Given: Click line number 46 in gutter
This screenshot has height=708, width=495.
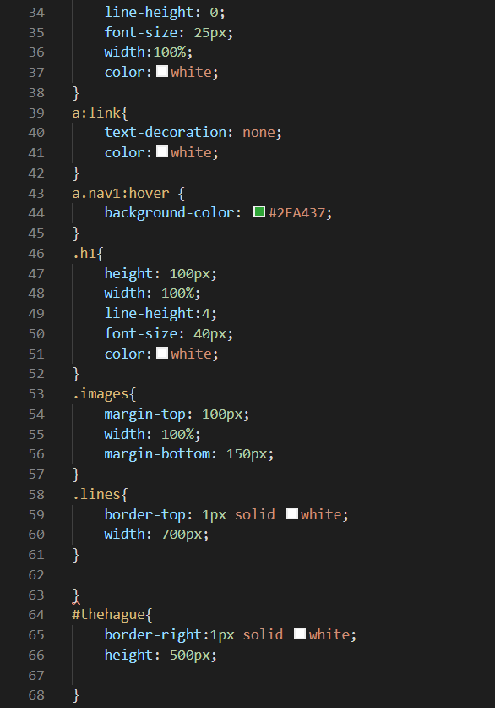Looking at the screenshot, I should point(36,253).
